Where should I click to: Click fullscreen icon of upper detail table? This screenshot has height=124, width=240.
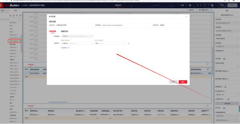point(207,64)
